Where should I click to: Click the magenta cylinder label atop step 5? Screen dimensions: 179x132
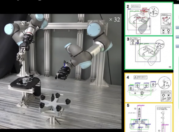141,105
